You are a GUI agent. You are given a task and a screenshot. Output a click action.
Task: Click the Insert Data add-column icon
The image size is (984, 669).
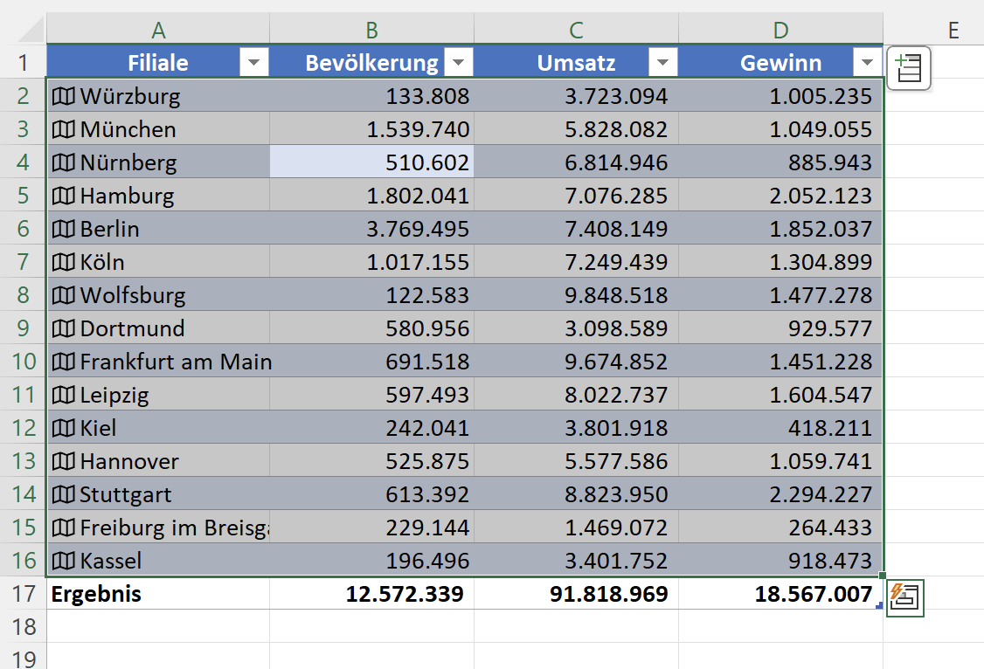(909, 68)
